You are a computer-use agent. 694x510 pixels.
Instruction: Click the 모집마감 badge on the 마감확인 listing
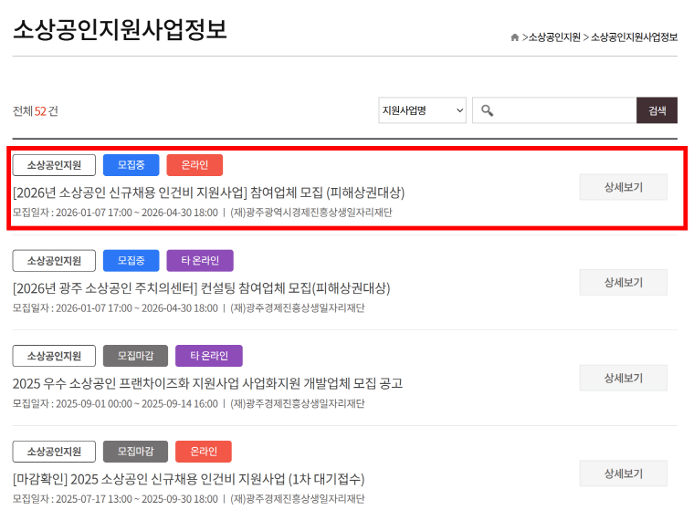coord(135,452)
